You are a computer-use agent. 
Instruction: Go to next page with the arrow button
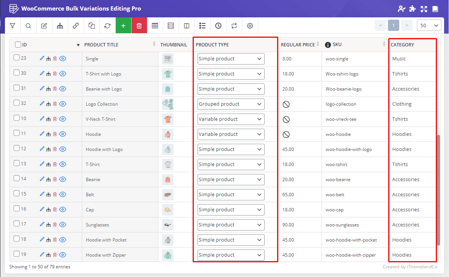coord(406,26)
